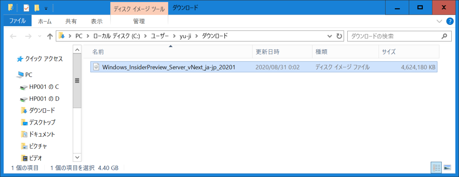Viewport: 459px width, 177px height.
Task: Switch to the ホーム ribbon tab
Action: tap(45, 21)
